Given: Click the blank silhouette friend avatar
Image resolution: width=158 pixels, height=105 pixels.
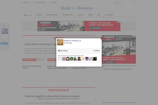Looking at the screenshot, I should (60, 59).
